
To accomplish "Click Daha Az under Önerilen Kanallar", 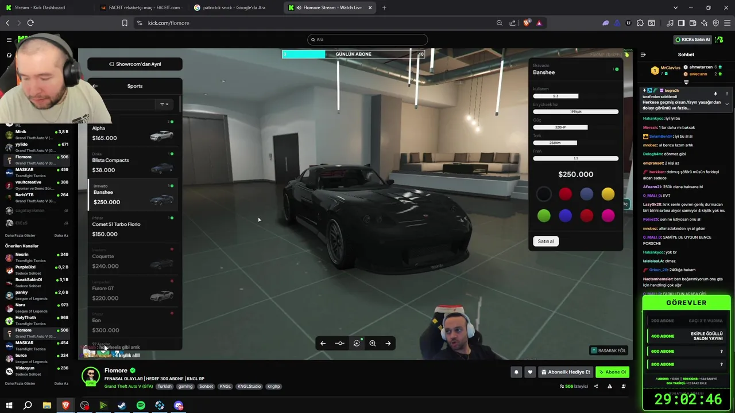I will [61, 383].
